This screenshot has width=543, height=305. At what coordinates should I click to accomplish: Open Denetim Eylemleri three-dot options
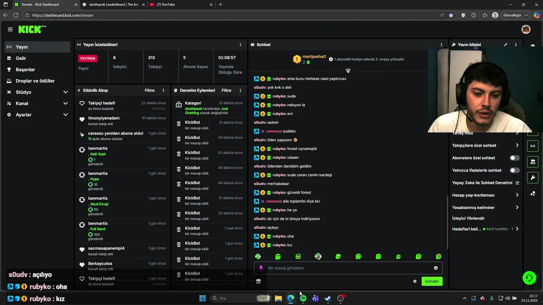240,90
